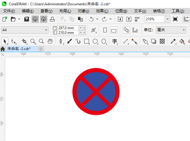Viewport: 190px width, 141px height.
Task: Toggle full-screen preview
Action: pos(175,19)
